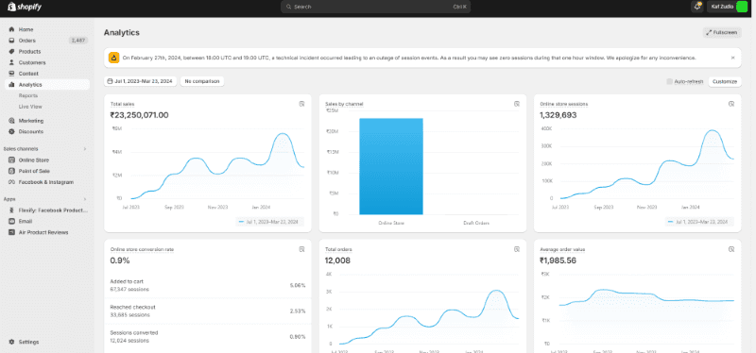Image resolution: width=756 pixels, height=353 pixels.
Task: Click the Total sales chart legend date chip
Action: tap(269, 222)
